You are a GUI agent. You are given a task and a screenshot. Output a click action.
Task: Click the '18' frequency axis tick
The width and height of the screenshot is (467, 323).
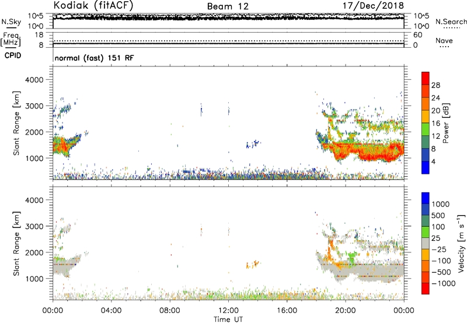[x=39, y=35]
